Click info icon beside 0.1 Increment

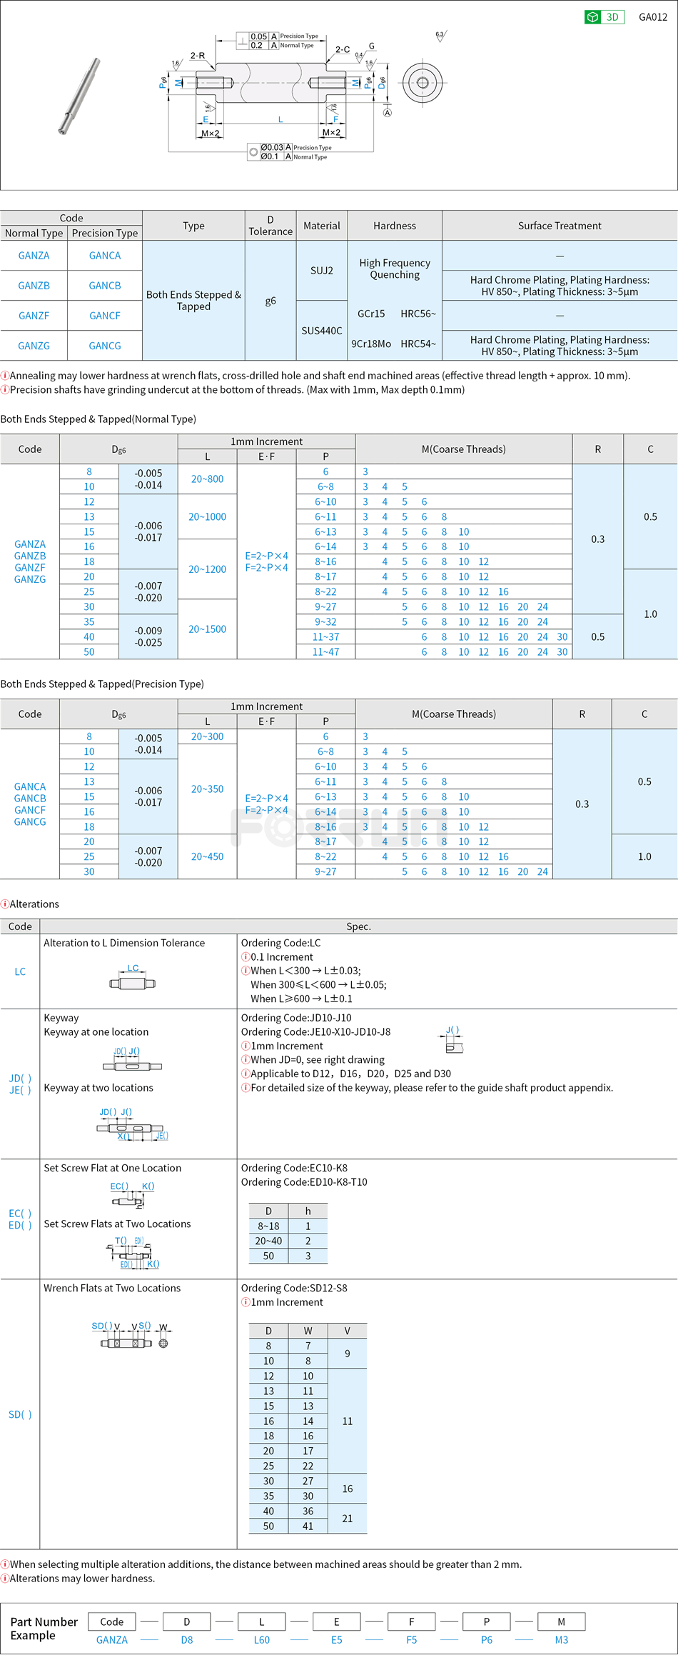[246, 957]
